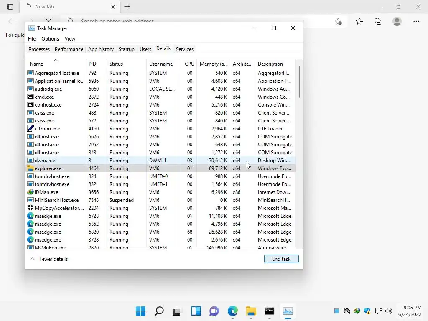
Task: Sort by the Status column header
Action: (x=126, y=64)
